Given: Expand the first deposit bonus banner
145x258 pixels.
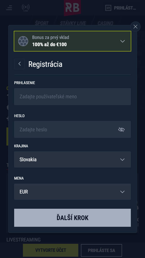Looking at the screenshot, I should point(72,41).
